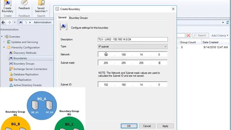Click the Subnet ID field
231x130 pixels.
click(x=132, y=84)
